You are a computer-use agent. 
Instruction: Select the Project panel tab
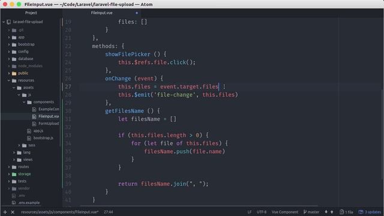[x=31, y=13]
